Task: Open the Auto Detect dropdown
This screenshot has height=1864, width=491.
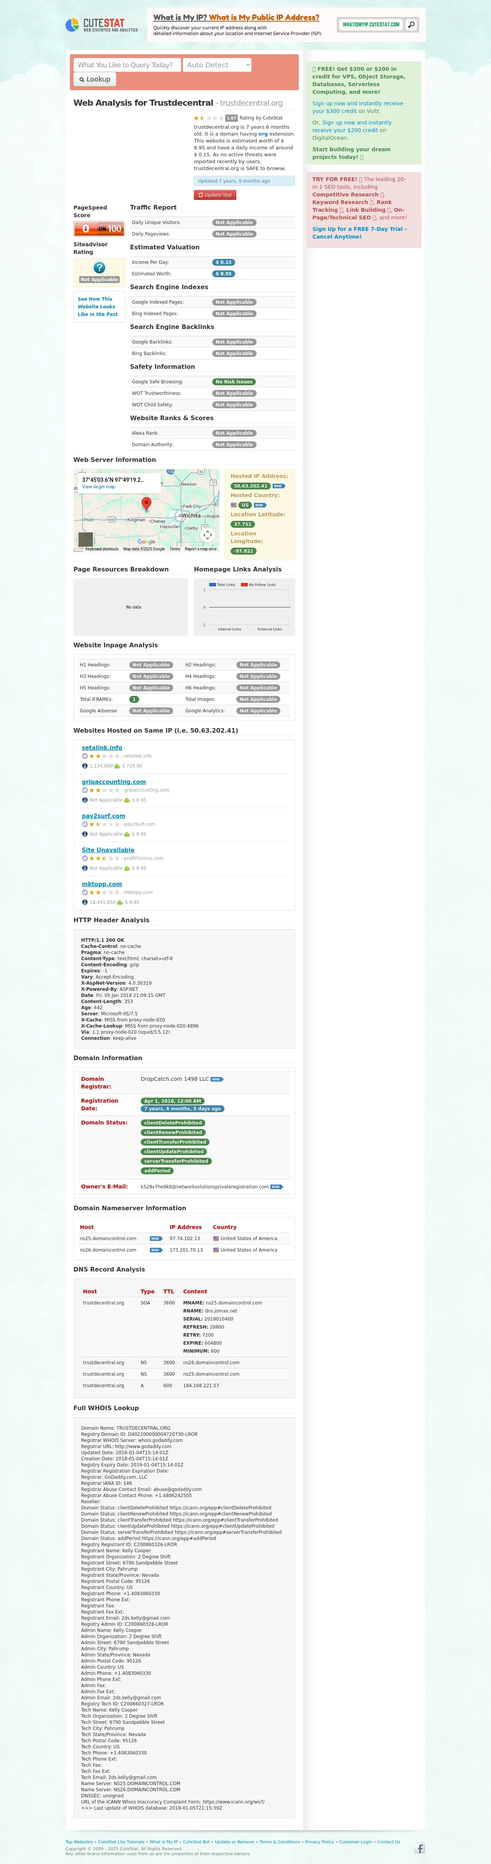Action: [217, 65]
